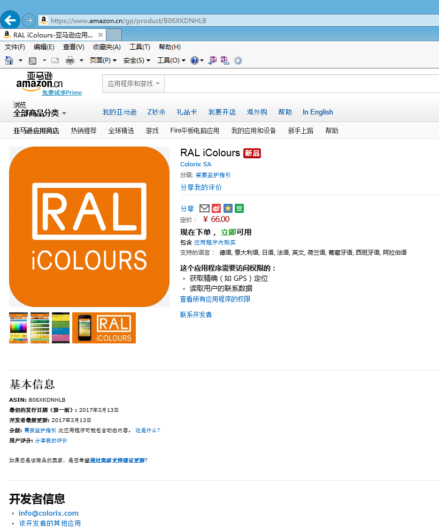The image size is (439, 529).
Task: Click the 联系开发者 link
Action: tap(196, 315)
